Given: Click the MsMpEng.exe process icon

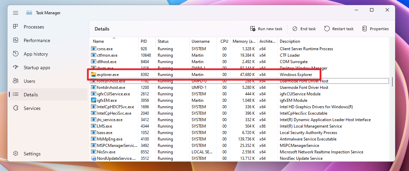Looking at the screenshot, I should click(x=94, y=139).
